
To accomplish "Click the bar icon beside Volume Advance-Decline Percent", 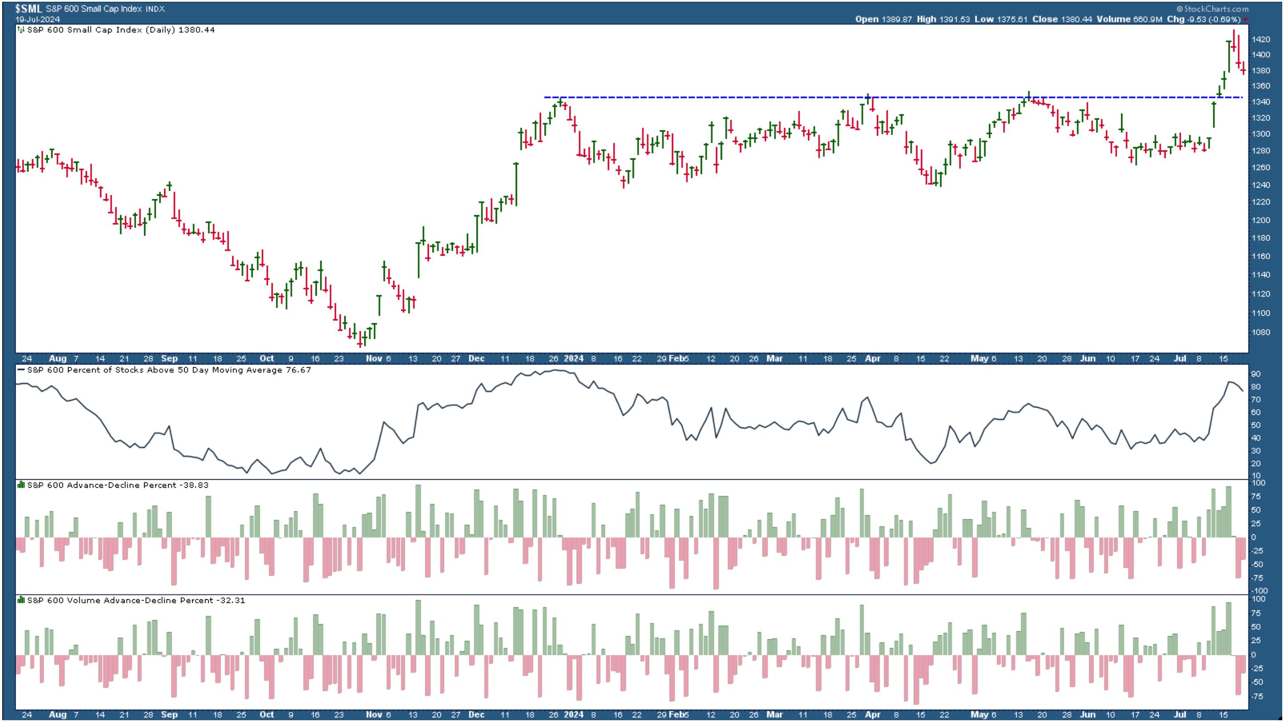I will click(x=21, y=601).
